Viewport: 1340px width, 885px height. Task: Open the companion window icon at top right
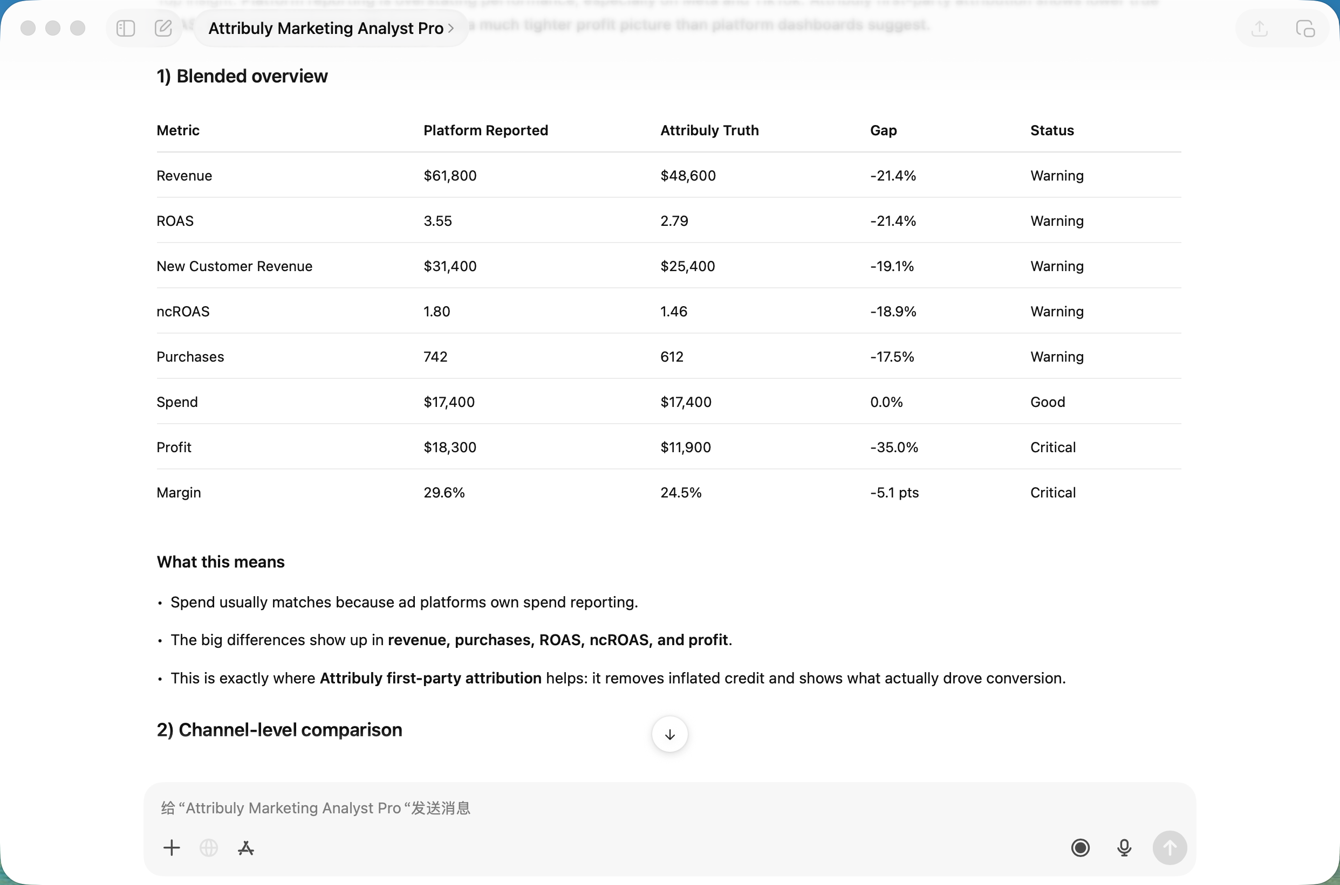(1305, 28)
